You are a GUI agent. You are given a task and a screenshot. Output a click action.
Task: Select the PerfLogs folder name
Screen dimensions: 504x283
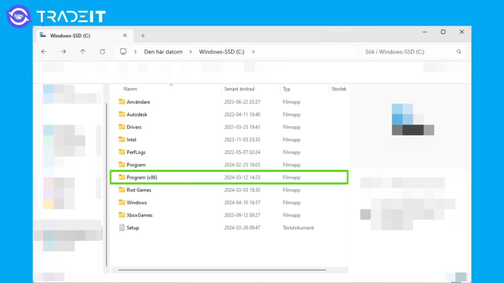tap(136, 152)
